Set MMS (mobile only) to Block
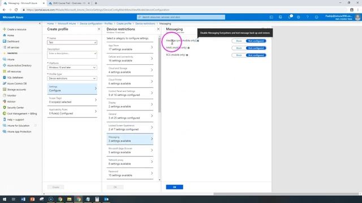Image resolution: width=362 pixels, height=203 pixels. 239,48
